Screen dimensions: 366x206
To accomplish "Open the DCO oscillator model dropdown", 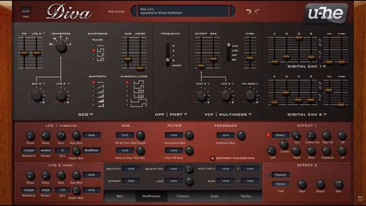I will pos(86,114).
